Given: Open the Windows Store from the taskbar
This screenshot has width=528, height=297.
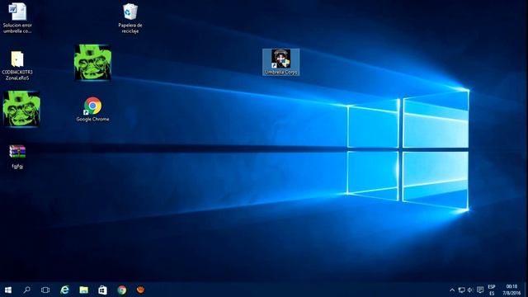Looking at the screenshot, I should [x=102, y=290].
